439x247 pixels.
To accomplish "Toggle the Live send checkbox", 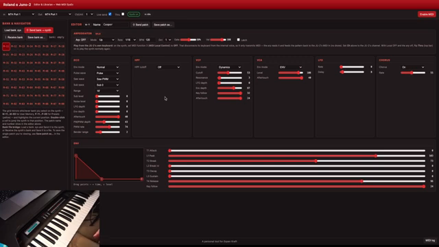I will click(110, 14).
